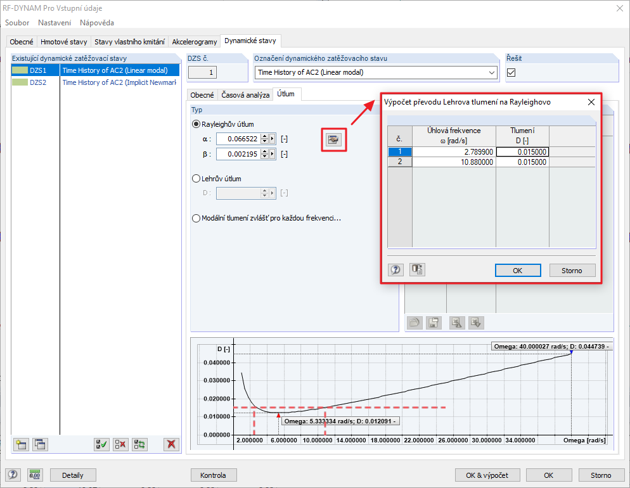
Task: Click damping cell in row 1
Action: tap(522, 152)
